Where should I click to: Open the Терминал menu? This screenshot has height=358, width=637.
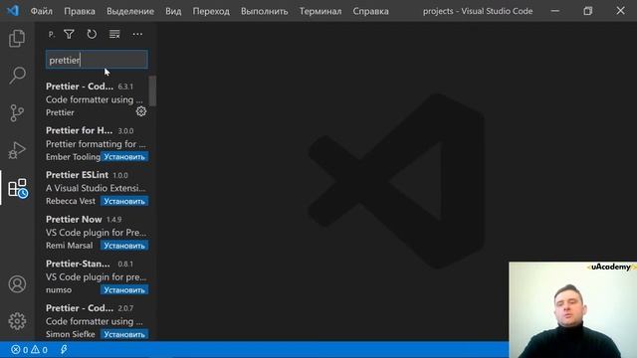point(320,11)
